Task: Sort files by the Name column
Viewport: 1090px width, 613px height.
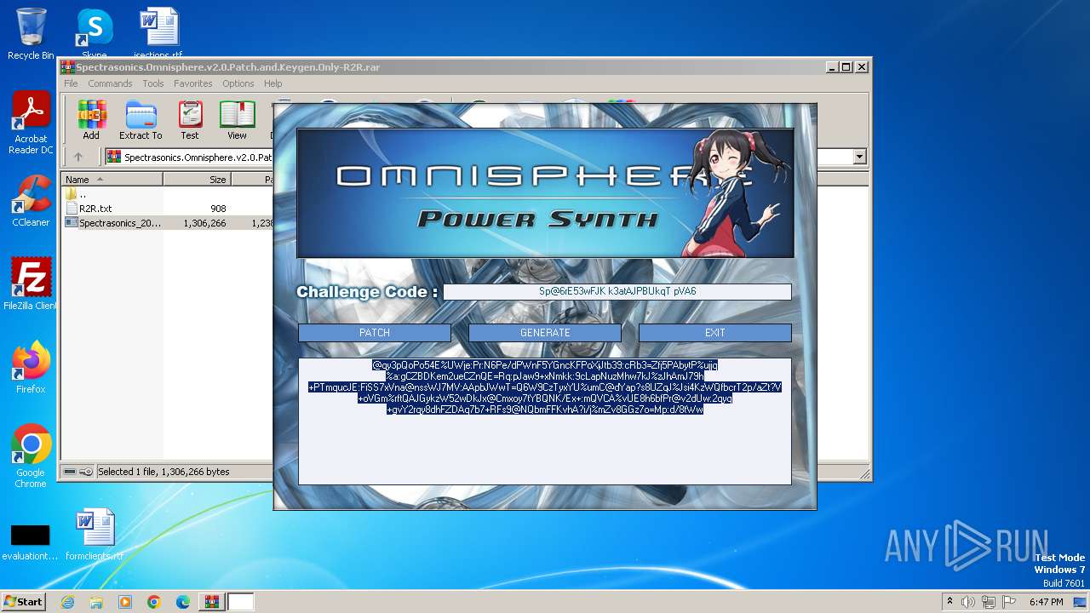Action: tap(112, 180)
